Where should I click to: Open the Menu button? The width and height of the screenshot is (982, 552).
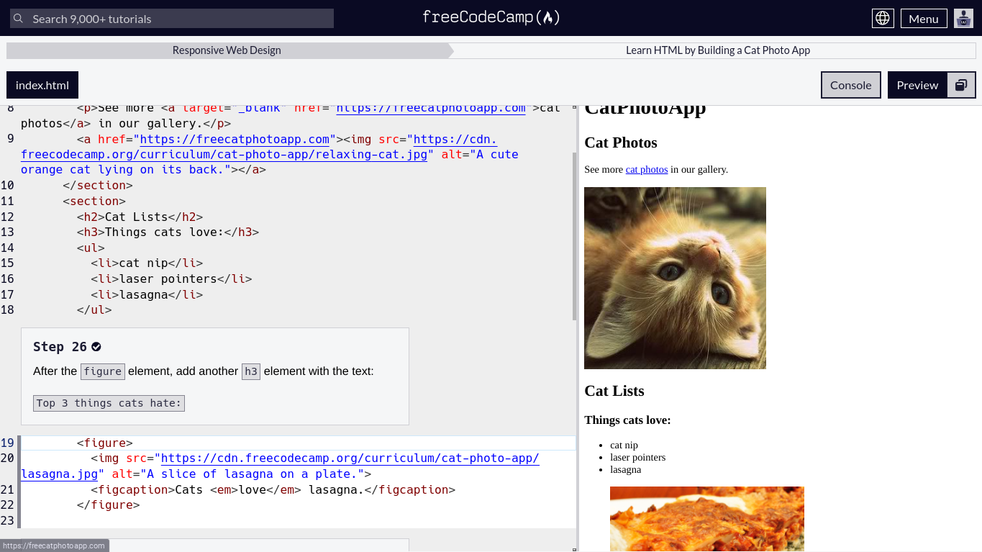[923, 19]
